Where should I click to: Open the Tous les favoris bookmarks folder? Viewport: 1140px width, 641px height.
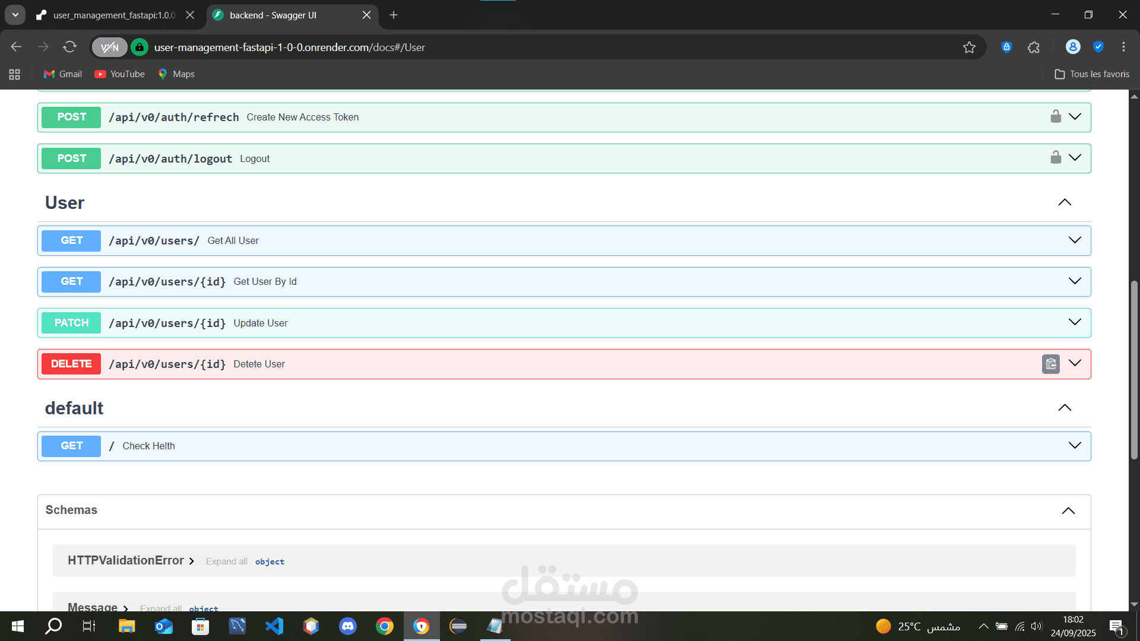click(x=1092, y=74)
